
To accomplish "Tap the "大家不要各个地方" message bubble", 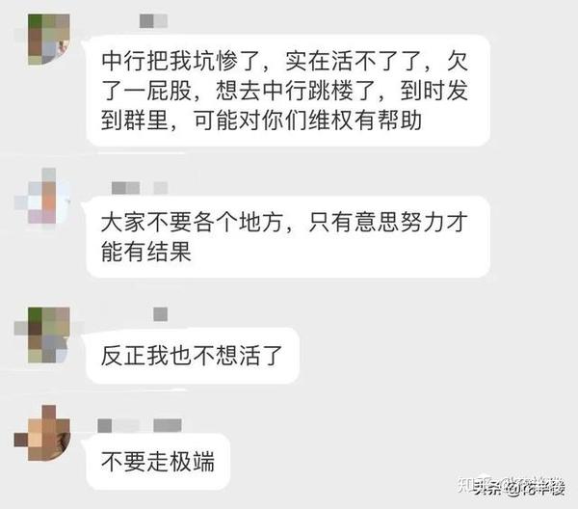I will (x=288, y=237).
